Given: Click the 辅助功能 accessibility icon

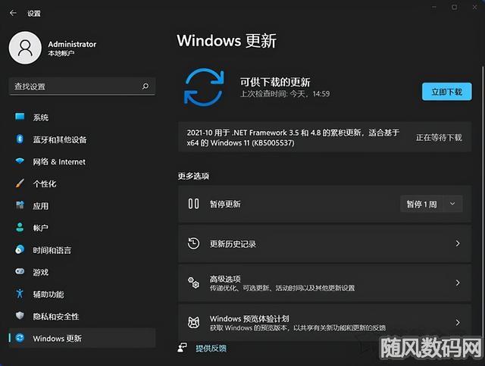Looking at the screenshot, I should point(20,293).
